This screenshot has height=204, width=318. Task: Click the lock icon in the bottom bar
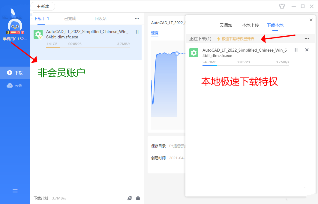coord(138,198)
